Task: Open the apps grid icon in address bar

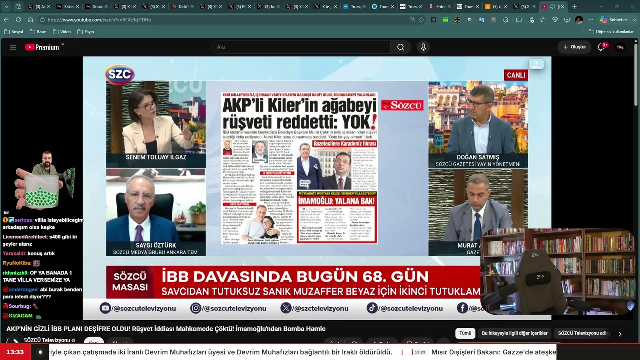Action: (x=412, y=20)
